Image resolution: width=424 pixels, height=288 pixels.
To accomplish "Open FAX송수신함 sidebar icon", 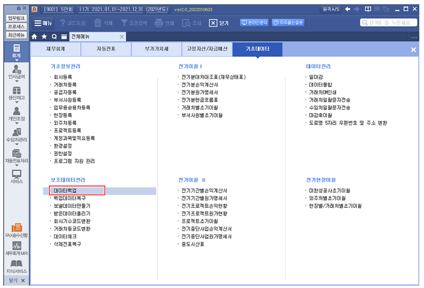I will [16, 231].
